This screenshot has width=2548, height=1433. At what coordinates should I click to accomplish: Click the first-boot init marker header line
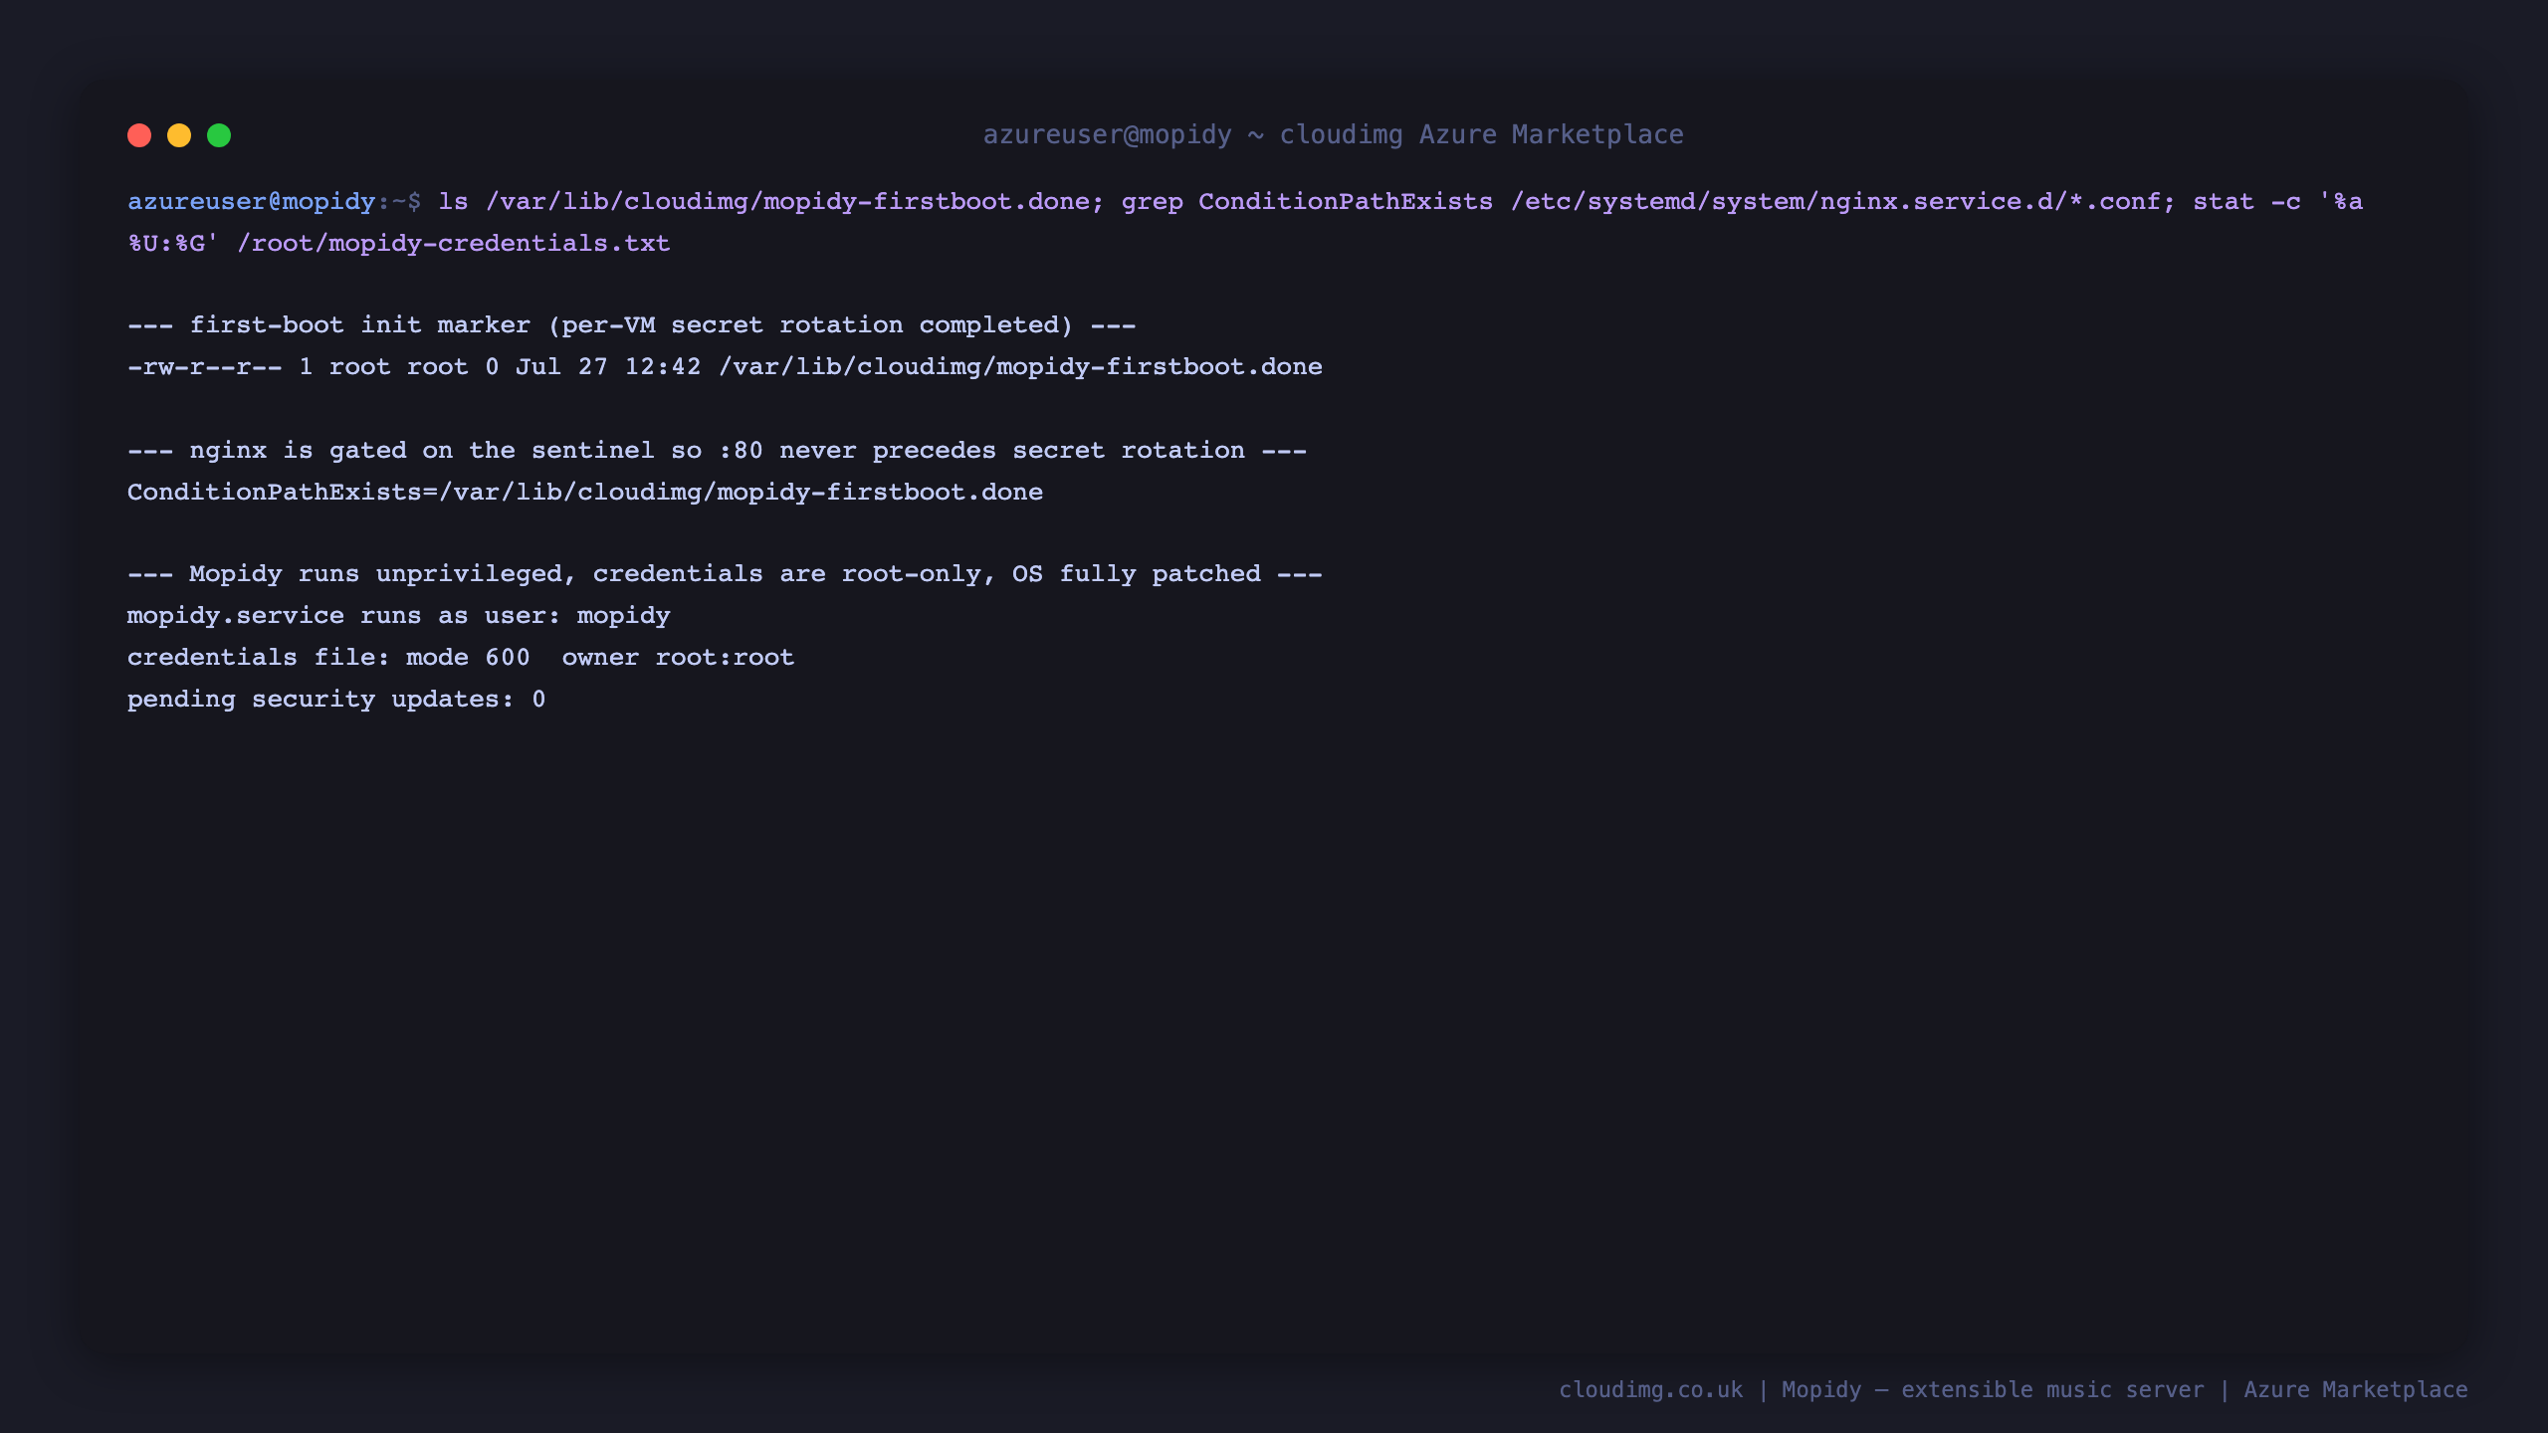tap(631, 325)
